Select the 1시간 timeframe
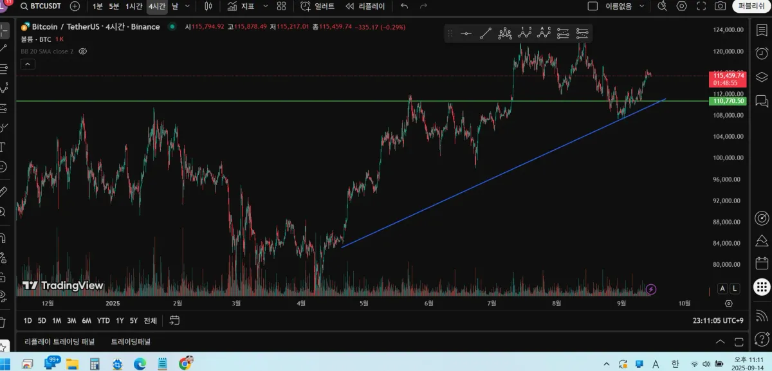Viewport: 772px width, 371px height. click(x=134, y=6)
